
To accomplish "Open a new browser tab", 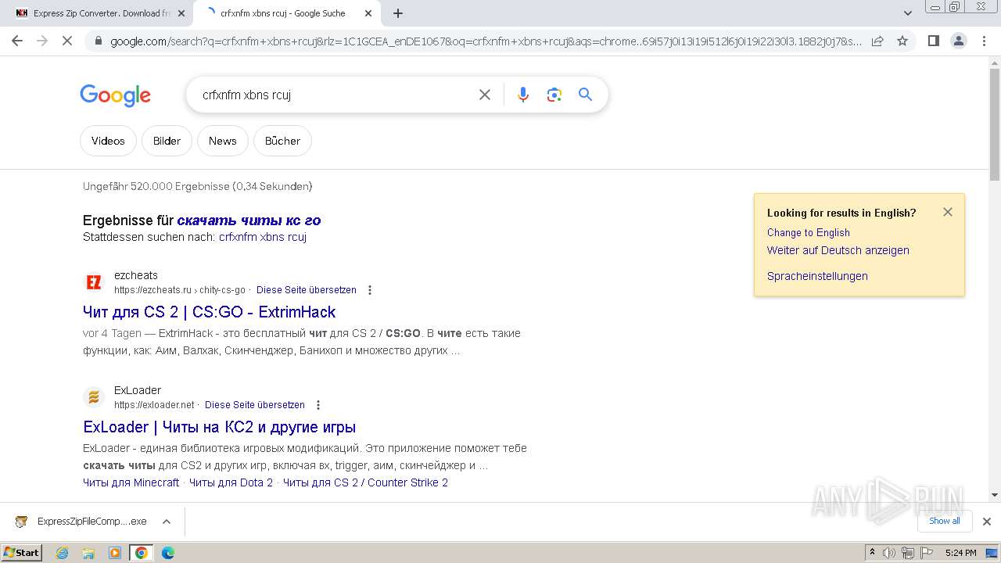I will pos(398,13).
